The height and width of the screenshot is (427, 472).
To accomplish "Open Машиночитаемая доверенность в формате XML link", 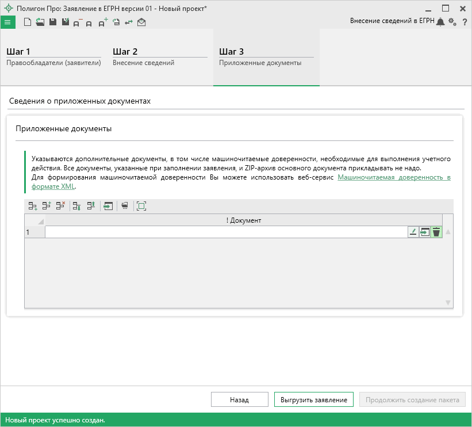I will pyautogui.click(x=394, y=178).
